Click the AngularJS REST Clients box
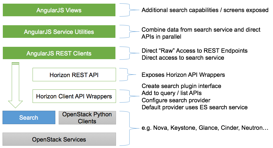Screen dimensions: 273x148 tap(59, 53)
